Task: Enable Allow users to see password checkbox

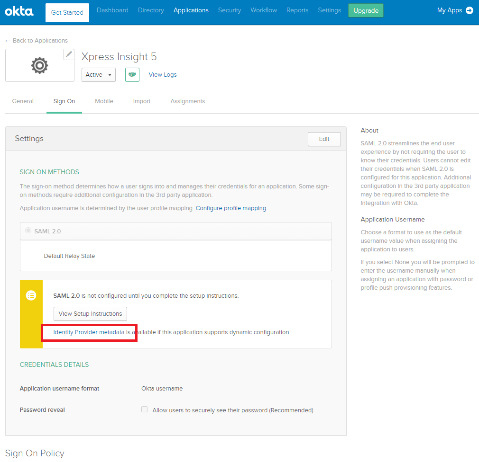Action: (x=145, y=409)
